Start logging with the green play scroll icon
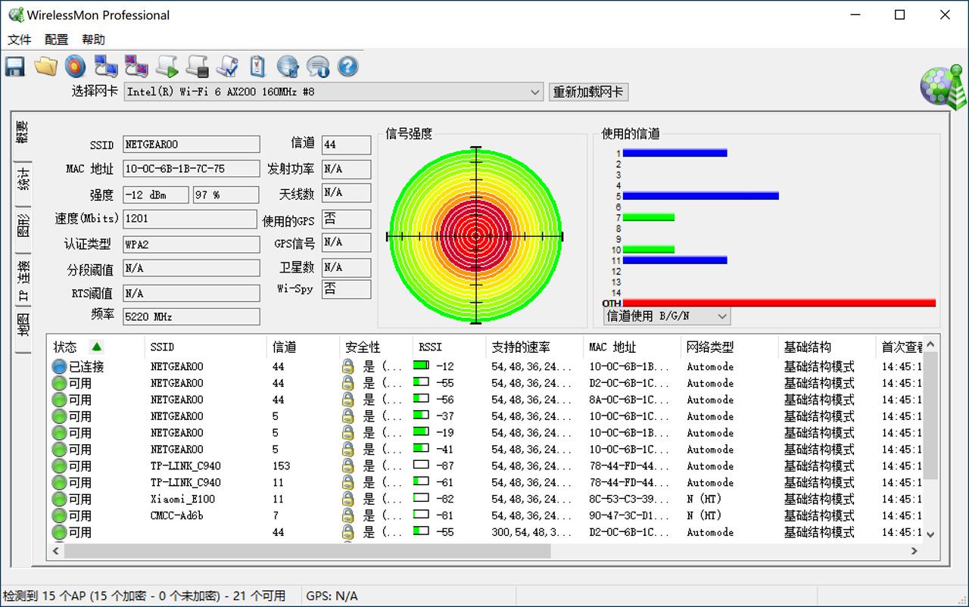Viewport: 969px width, 607px height. [167, 67]
